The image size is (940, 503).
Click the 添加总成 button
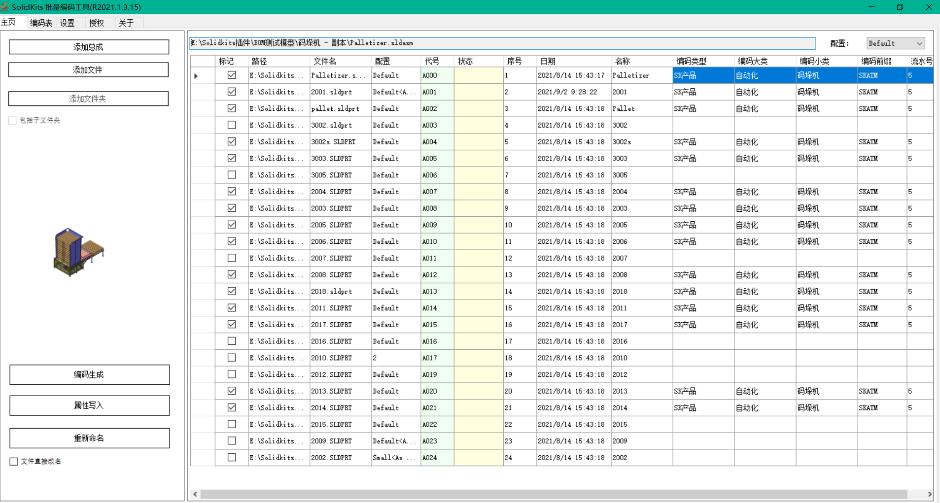tap(89, 47)
